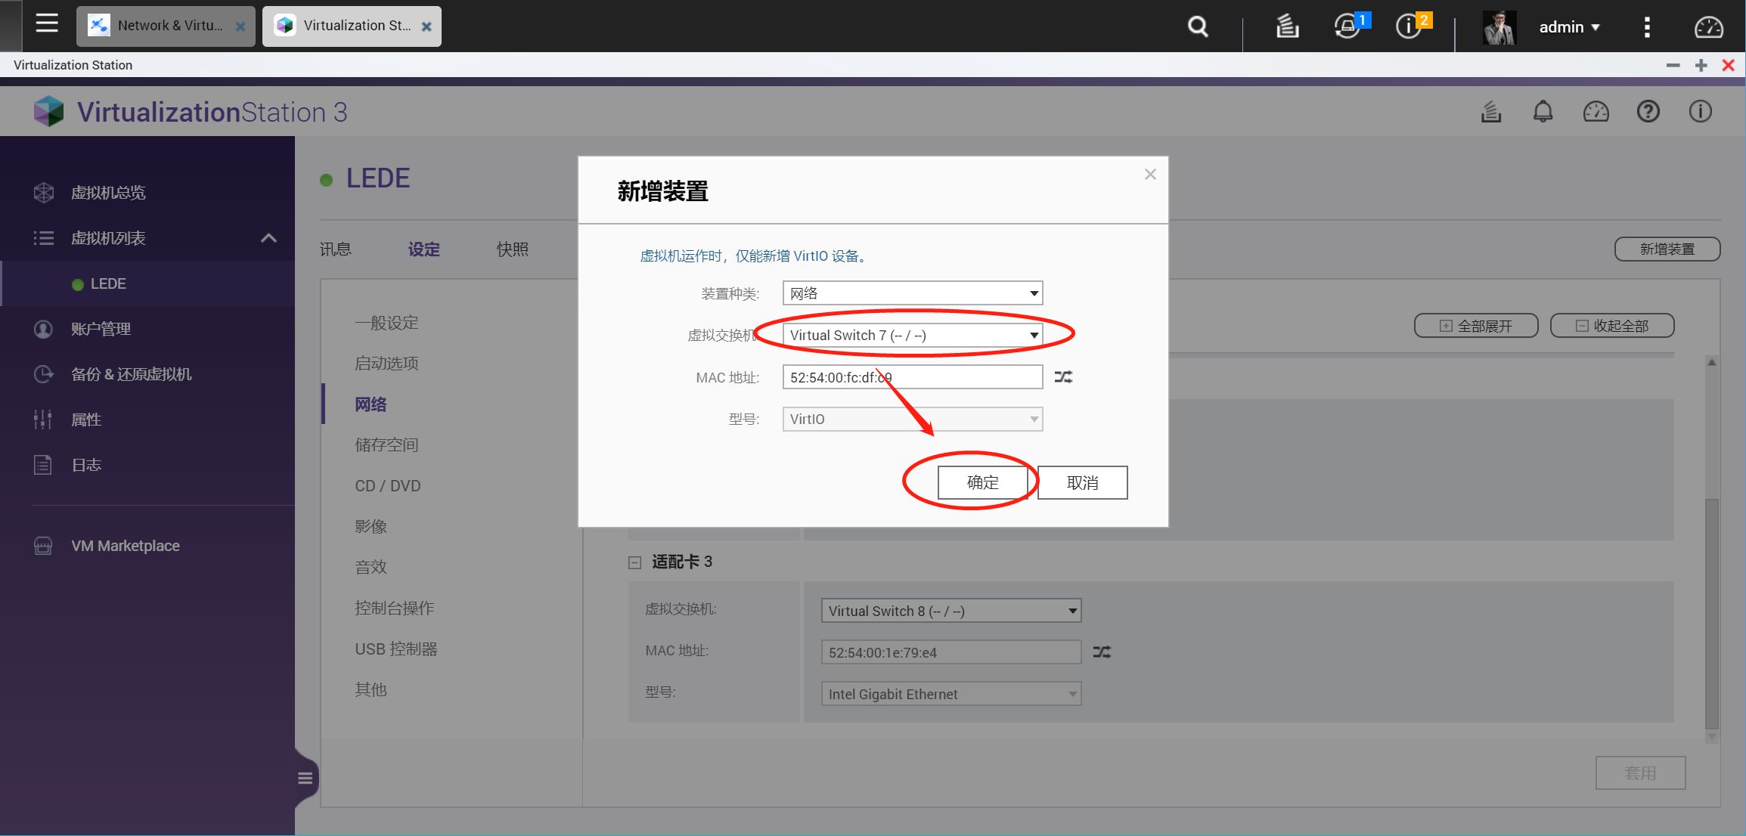Viewport: 1746px width, 836px height.
Task: Switch to the 设定 tab
Action: (423, 249)
